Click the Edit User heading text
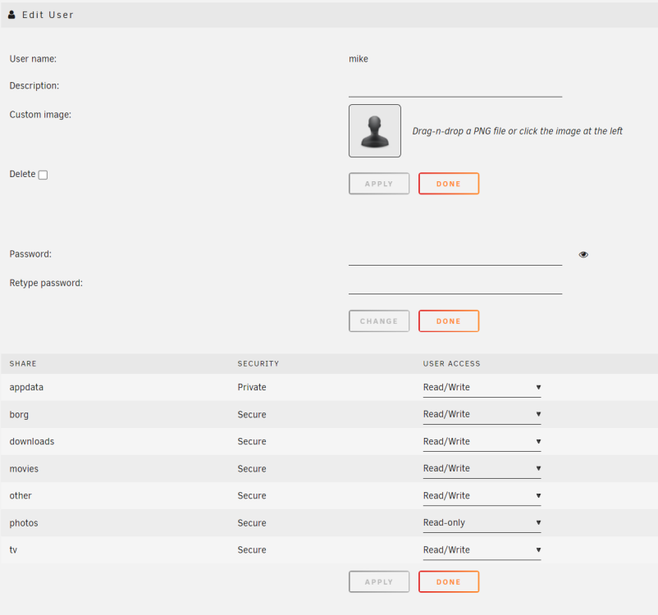Viewport: 658px width, 615px height. [48, 15]
